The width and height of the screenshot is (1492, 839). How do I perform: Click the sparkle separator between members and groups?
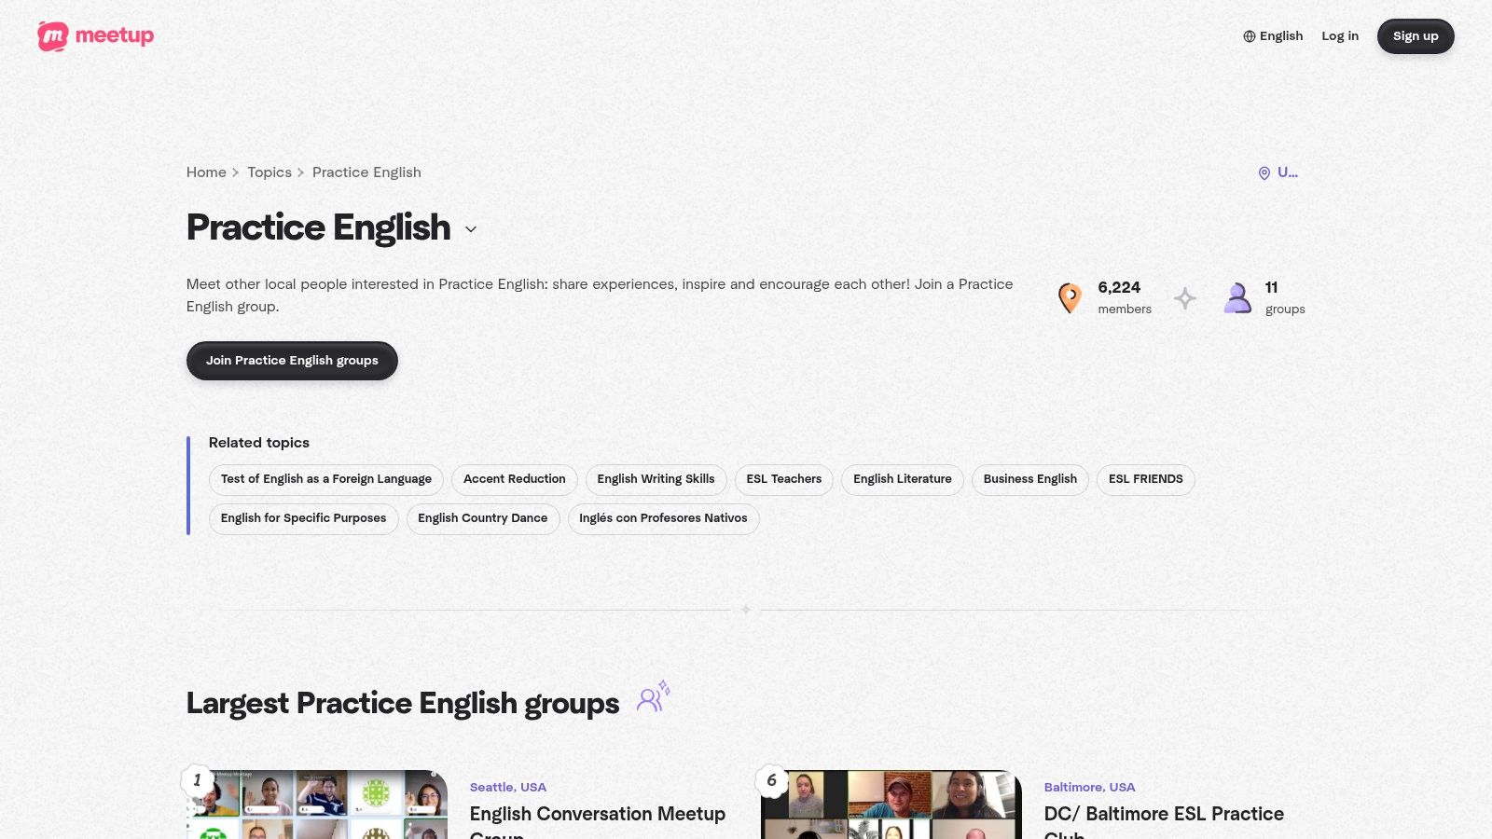coord(1185,298)
